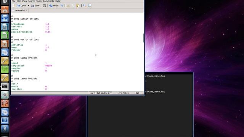Screen dimensions: 244x137
Task: Expand the Open recent files arrow
Action: tap(28, 6)
